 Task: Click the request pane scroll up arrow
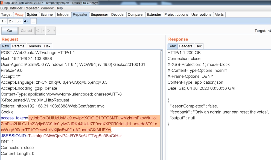click(x=161, y=51)
